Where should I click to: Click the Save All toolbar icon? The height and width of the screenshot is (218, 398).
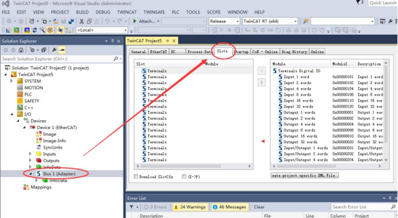coord(71,21)
